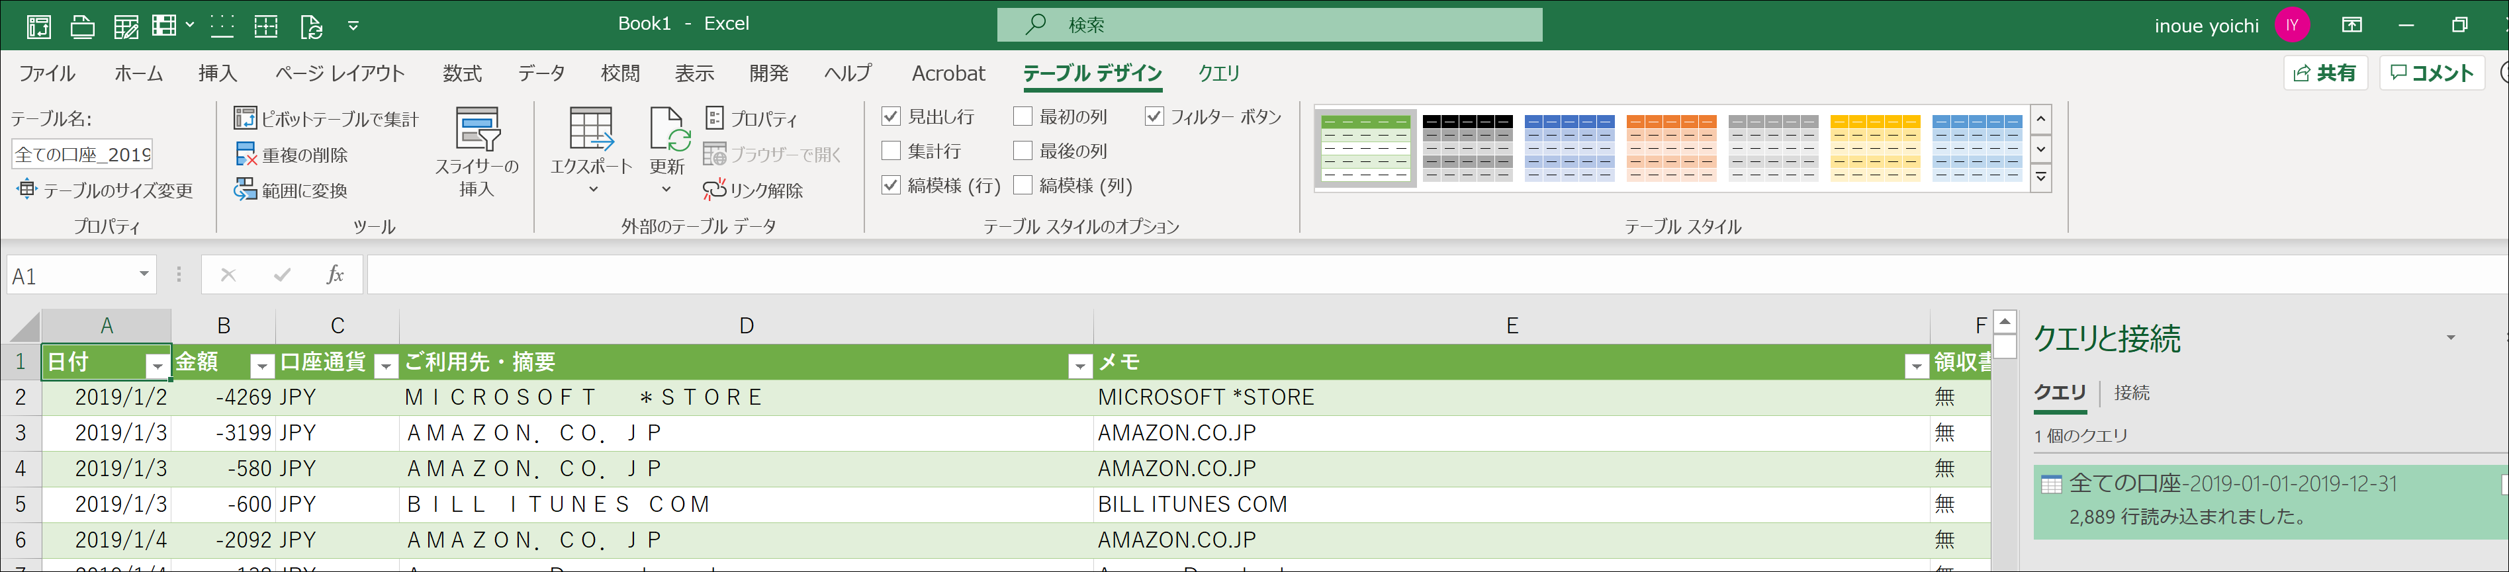Click 範囲に変換 (convert to range)

(291, 190)
